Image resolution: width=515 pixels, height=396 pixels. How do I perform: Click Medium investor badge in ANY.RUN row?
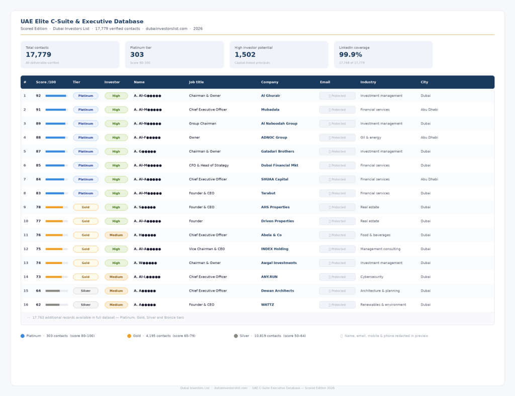click(116, 277)
